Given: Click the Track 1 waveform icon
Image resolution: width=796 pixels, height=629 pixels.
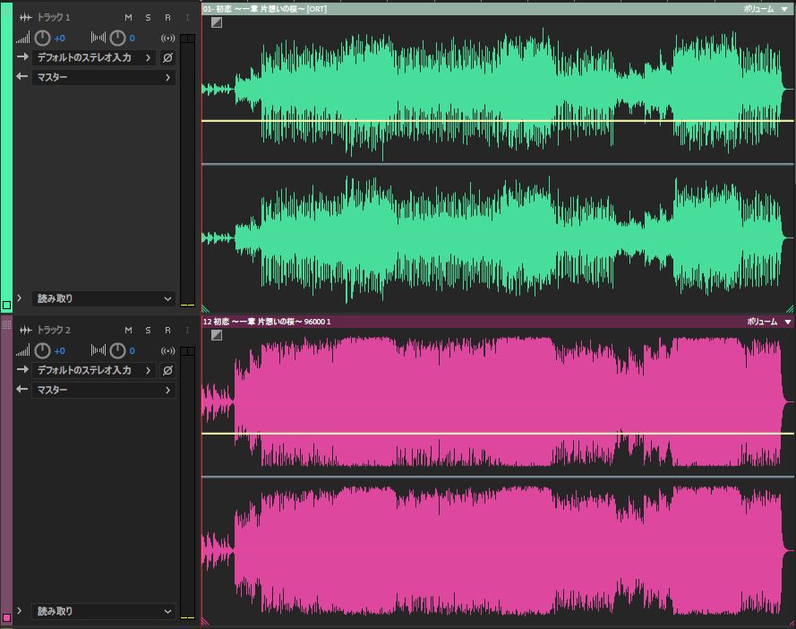Looking at the screenshot, I should pyautogui.click(x=25, y=17).
